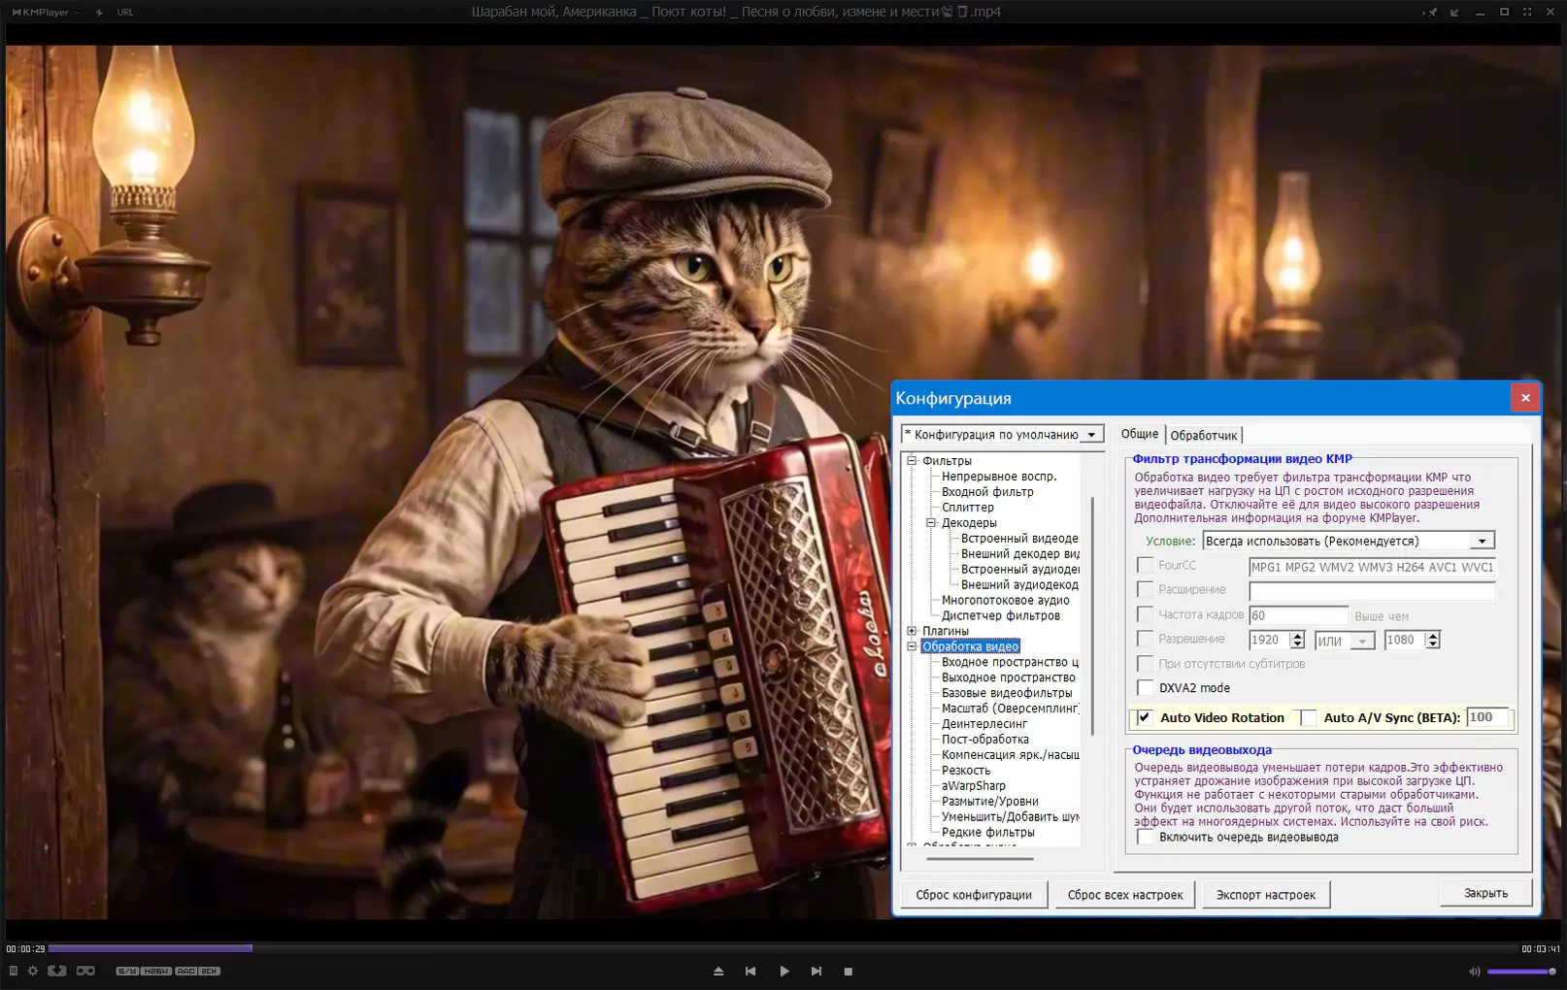The height and width of the screenshot is (990, 1567).
Task: Open the Конфигурация по умолчанию dropdown
Action: [1003, 435]
